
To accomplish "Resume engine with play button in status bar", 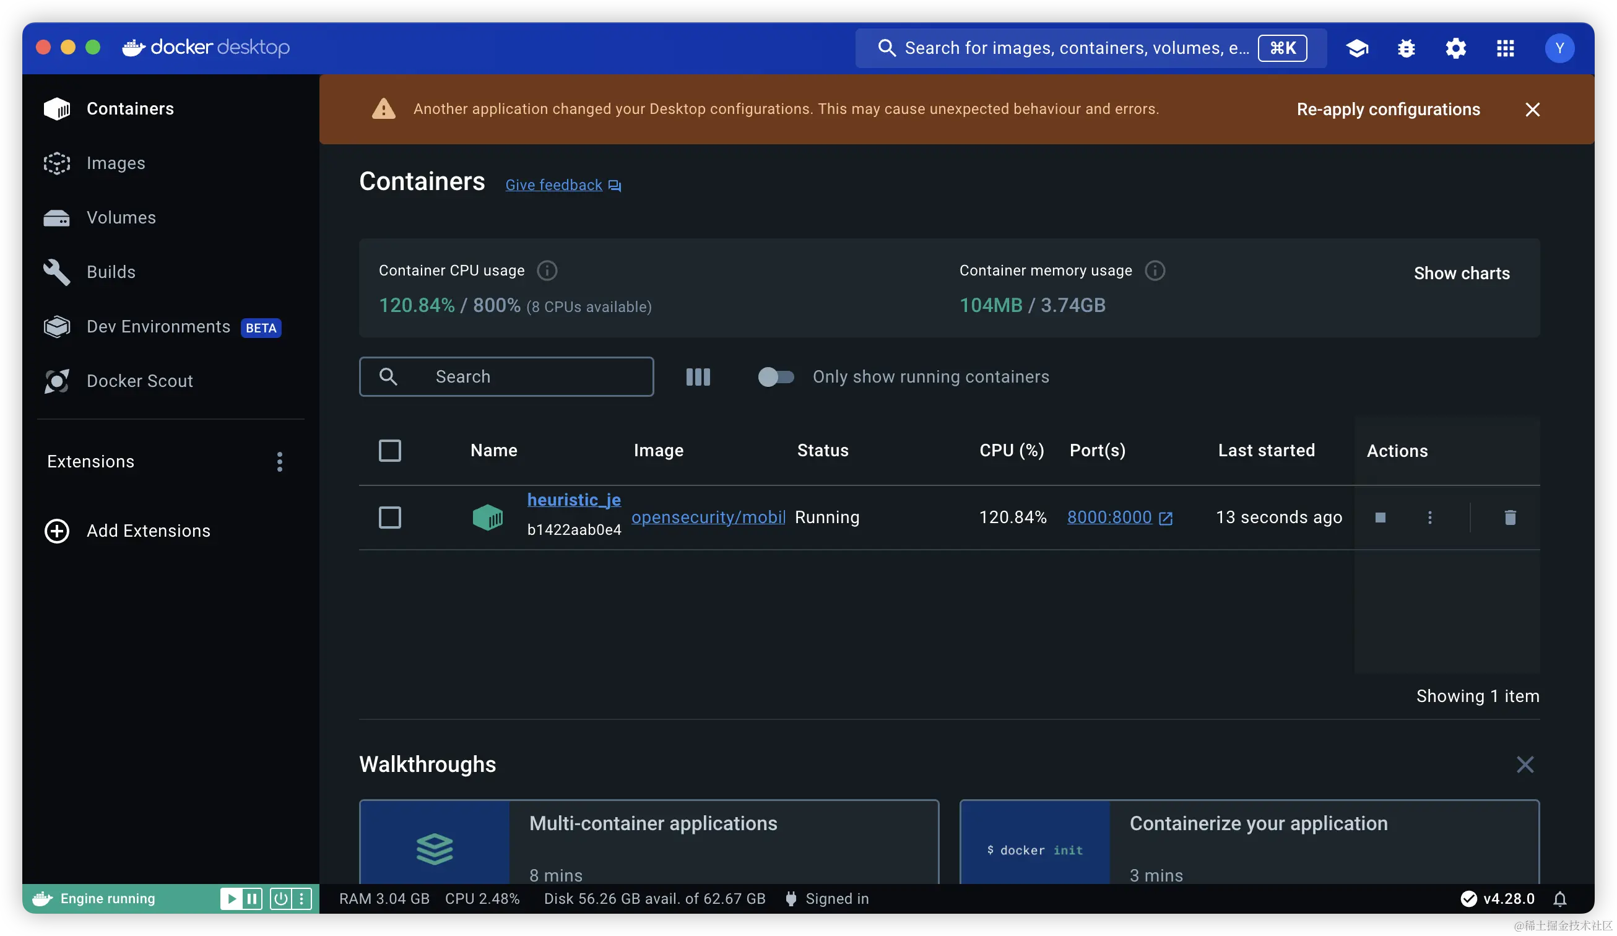I will point(232,899).
